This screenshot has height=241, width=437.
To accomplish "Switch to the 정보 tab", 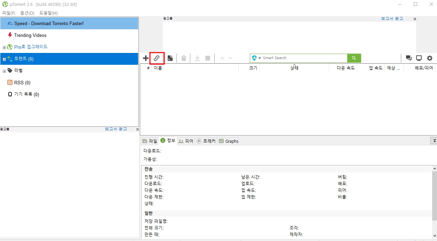I will 168,141.
